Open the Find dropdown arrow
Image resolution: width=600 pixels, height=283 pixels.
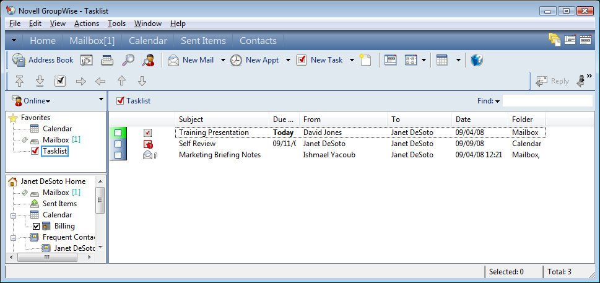[x=497, y=102]
